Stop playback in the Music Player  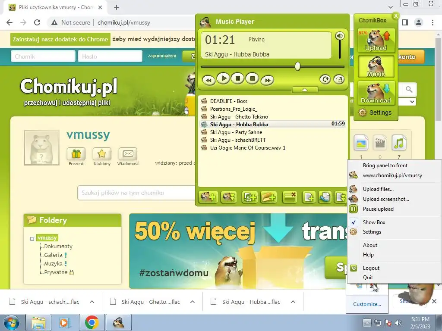point(252,78)
